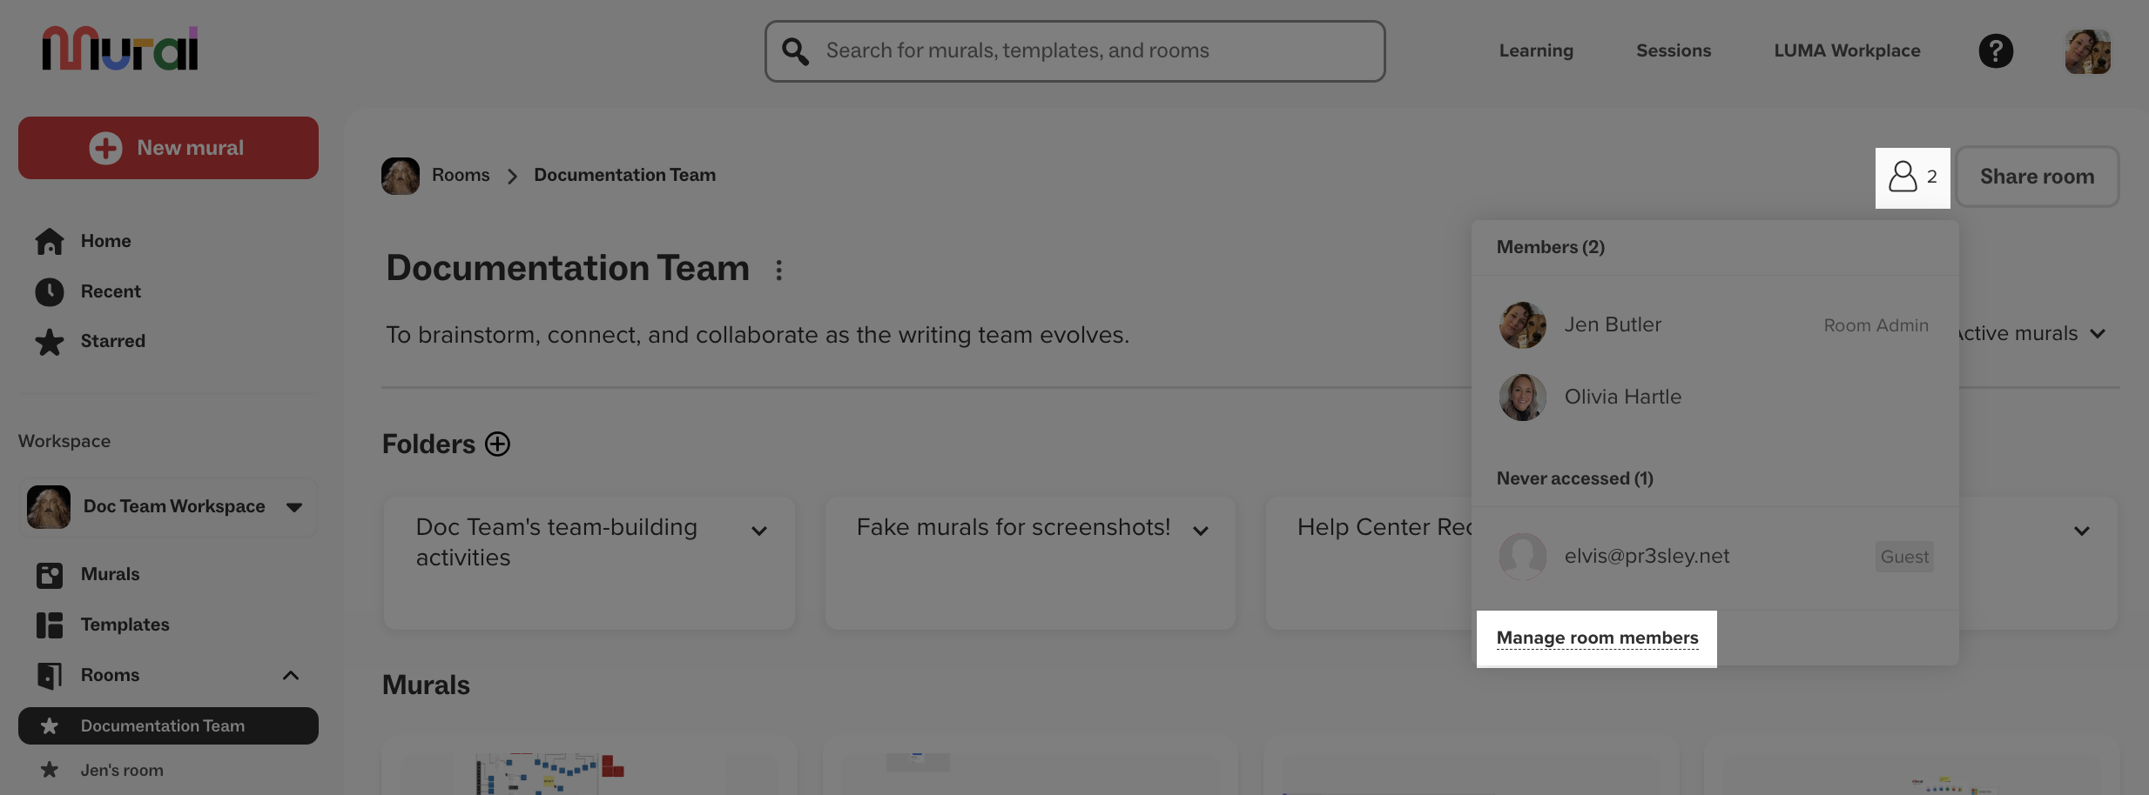2149x795 pixels.
Task: Click the search magnifier icon
Action: pyautogui.click(x=795, y=51)
